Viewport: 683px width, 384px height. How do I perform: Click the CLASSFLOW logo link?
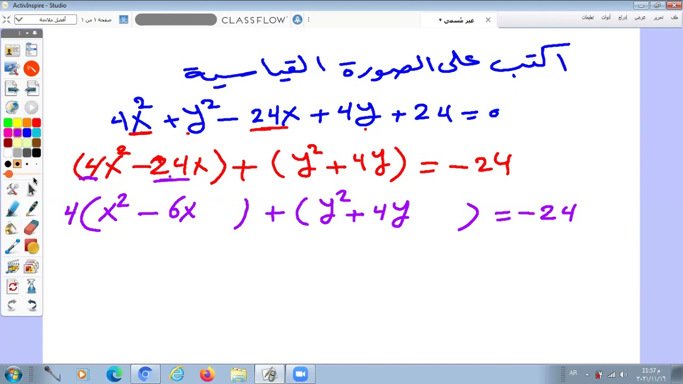[254, 20]
